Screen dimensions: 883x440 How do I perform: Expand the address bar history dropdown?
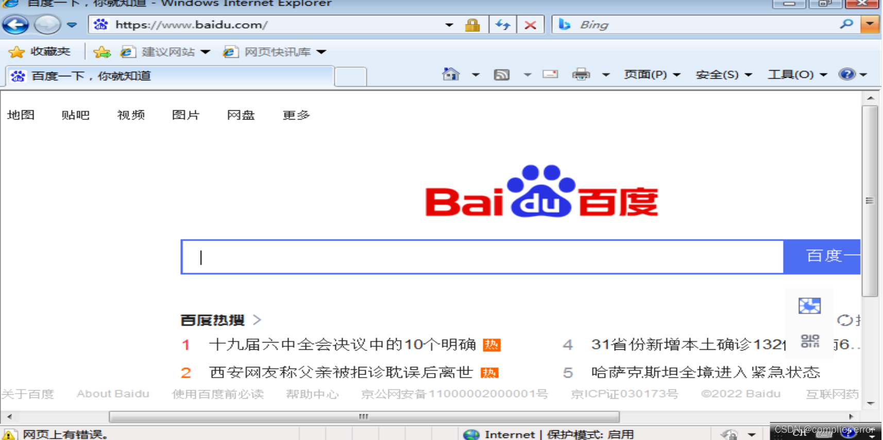(x=449, y=25)
